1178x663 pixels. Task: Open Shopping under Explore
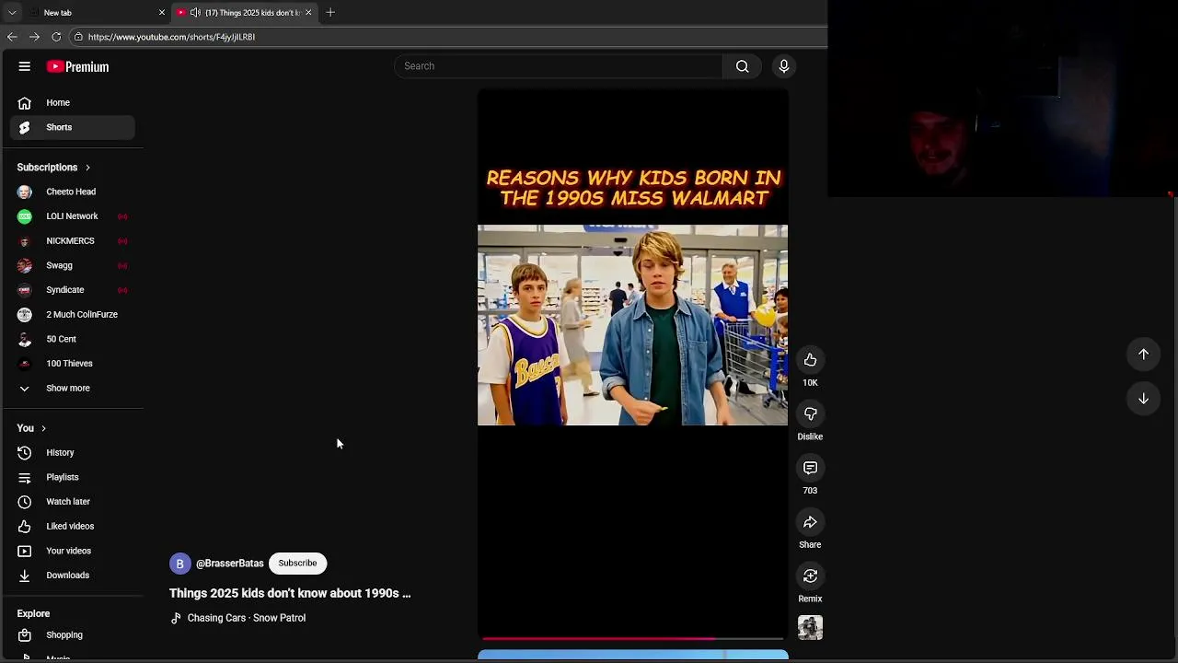click(x=73, y=635)
